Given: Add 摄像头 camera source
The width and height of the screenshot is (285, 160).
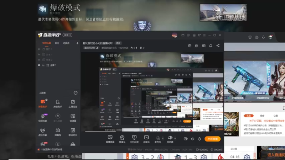Looking at the screenshot, I should 122,139.
